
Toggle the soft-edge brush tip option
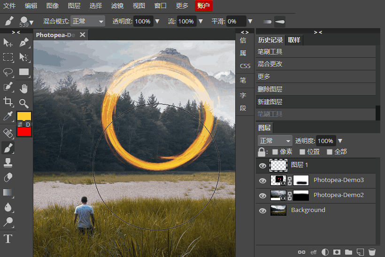point(267,22)
